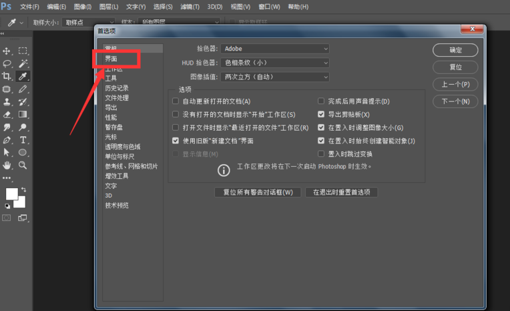The width and height of the screenshot is (510, 311).
Task: Open the 取样大小 dropdown in options bar
Action: (x=89, y=23)
